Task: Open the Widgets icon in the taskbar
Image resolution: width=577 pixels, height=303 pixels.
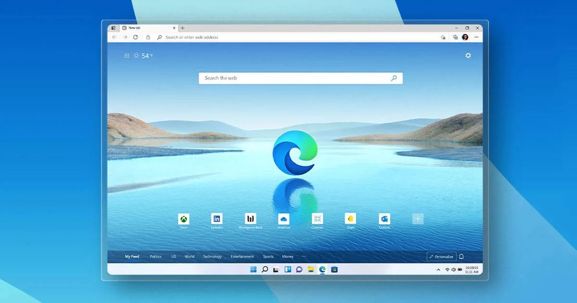Action: coord(288,269)
